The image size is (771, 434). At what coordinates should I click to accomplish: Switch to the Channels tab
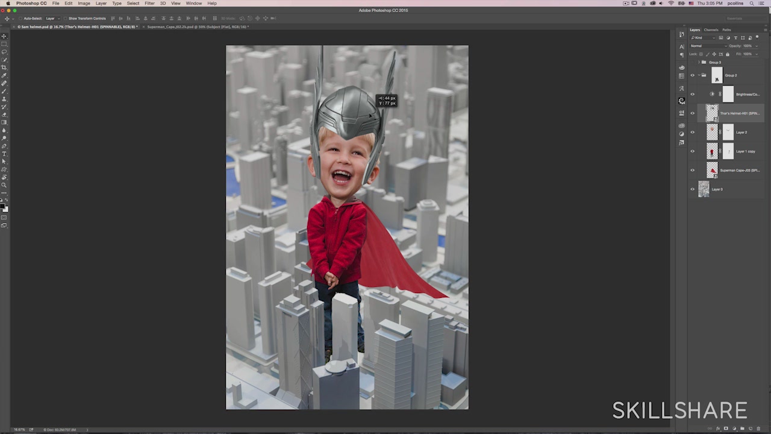coord(711,30)
